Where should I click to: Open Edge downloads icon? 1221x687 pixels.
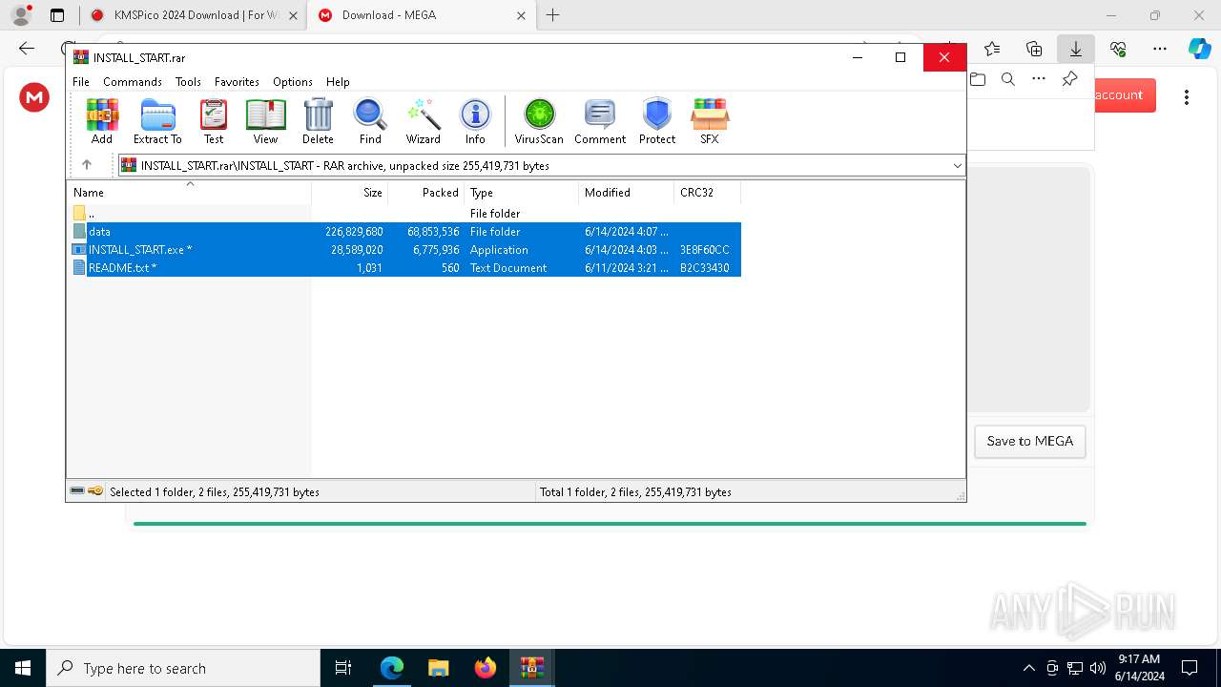point(1075,49)
